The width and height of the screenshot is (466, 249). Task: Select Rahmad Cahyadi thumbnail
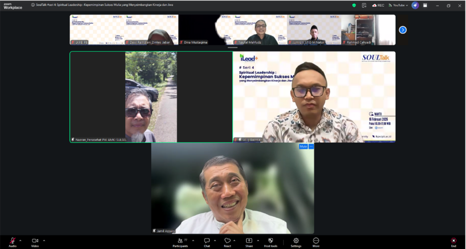click(x=369, y=30)
